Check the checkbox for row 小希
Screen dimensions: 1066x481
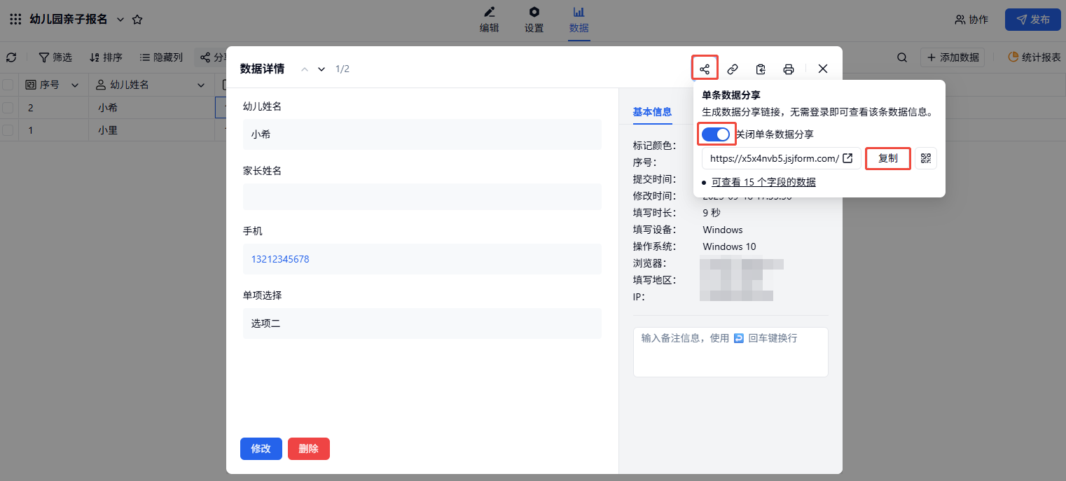pos(8,108)
